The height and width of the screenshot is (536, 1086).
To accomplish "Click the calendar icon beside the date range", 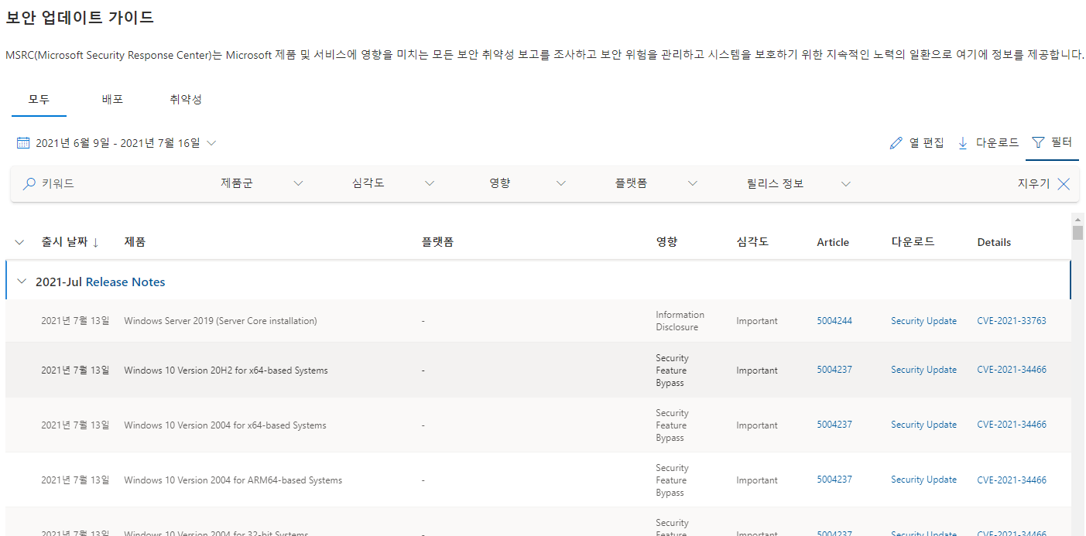I will click(23, 143).
